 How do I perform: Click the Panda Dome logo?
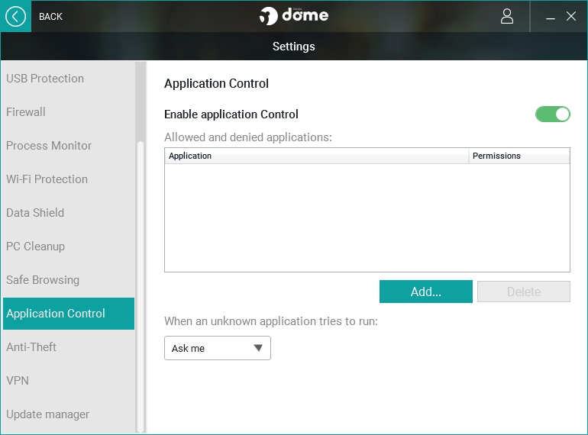(x=294, y=16)
